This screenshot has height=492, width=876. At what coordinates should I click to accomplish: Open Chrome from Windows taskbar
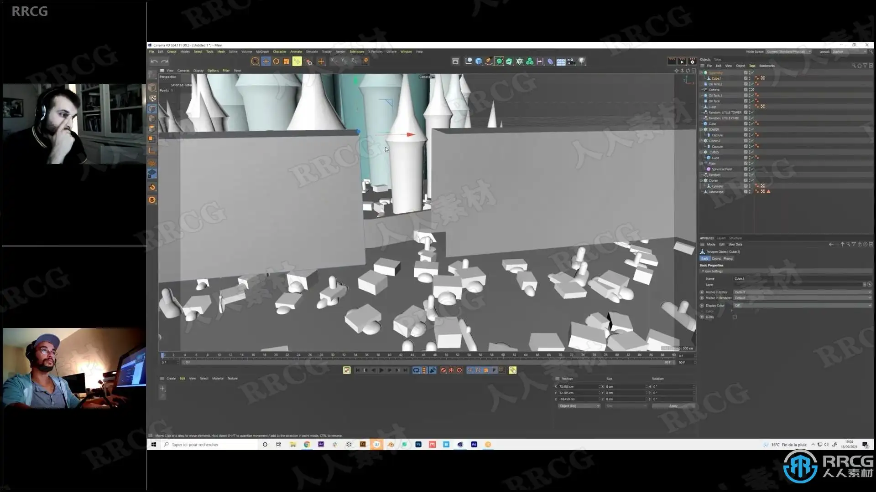coord(307,444)
